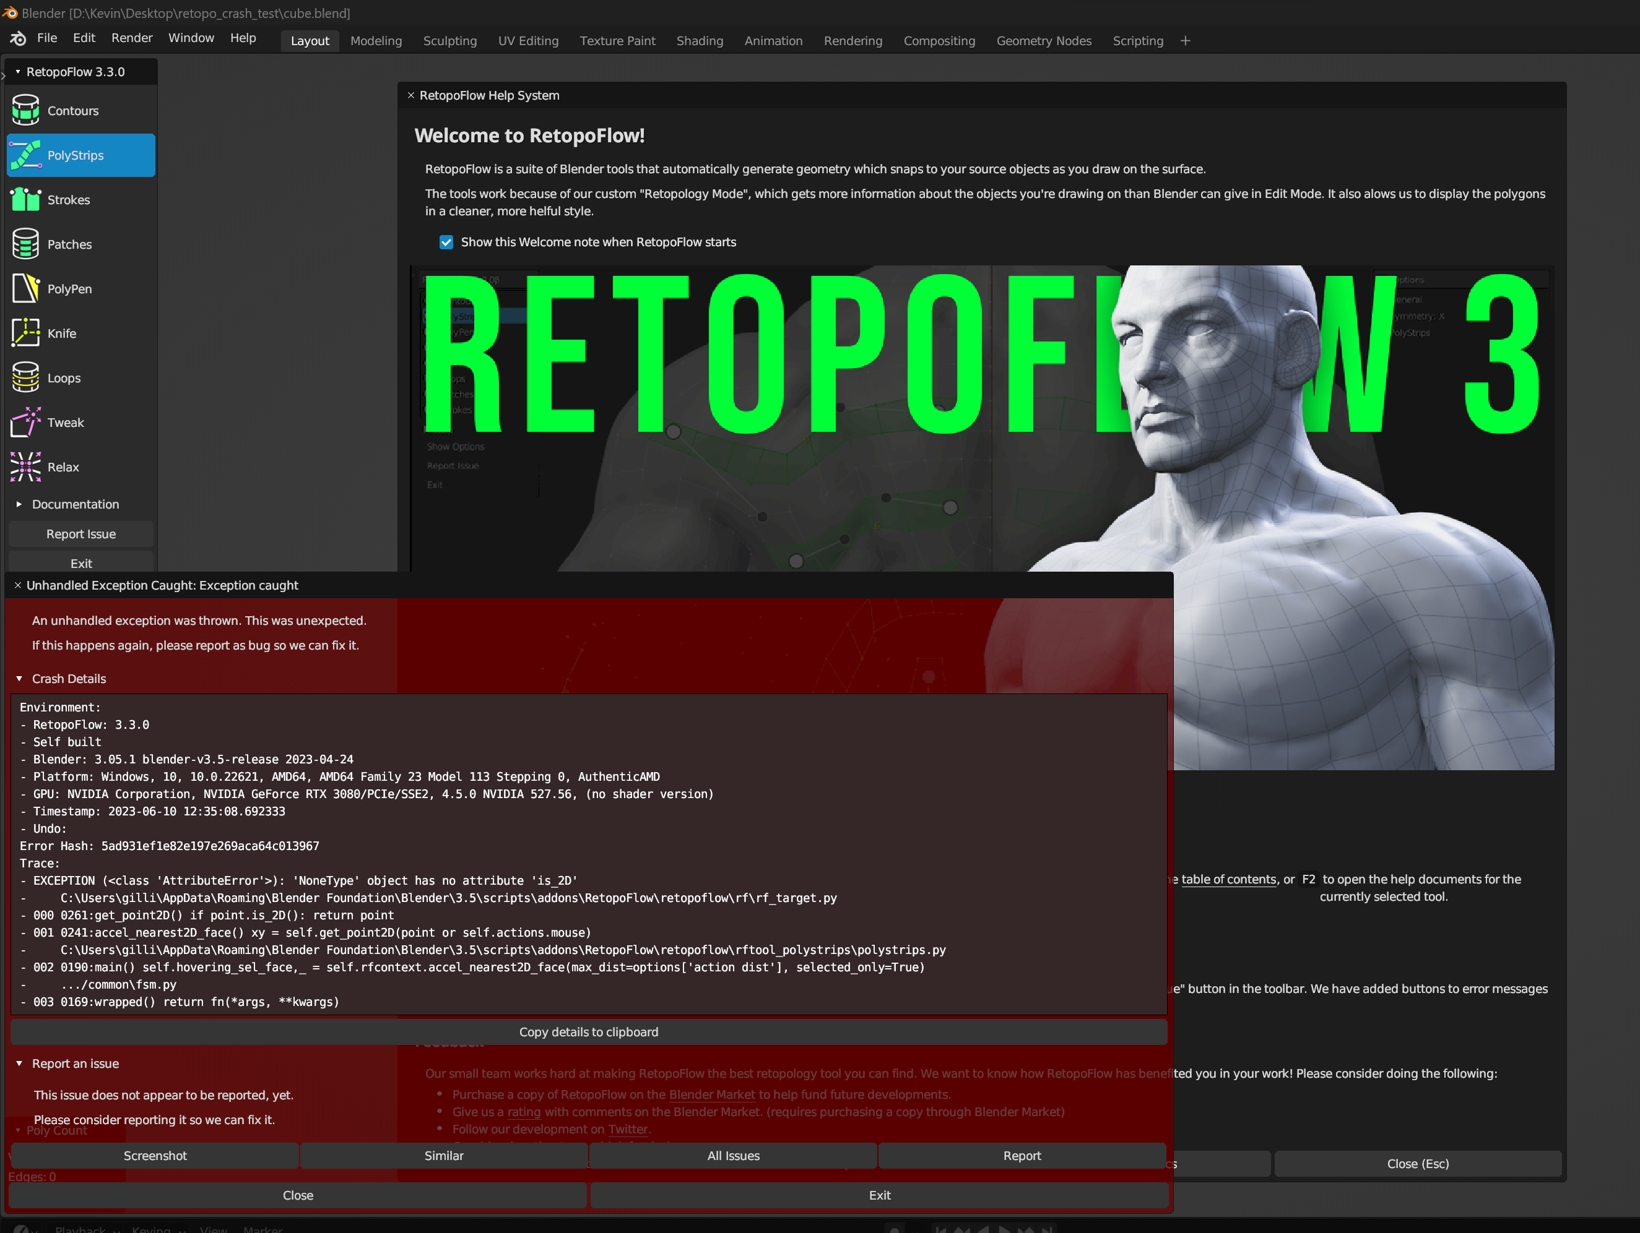Collapse the Report an issue section
Viewport: 1640px width, 1233px height.
(20, 1063)
